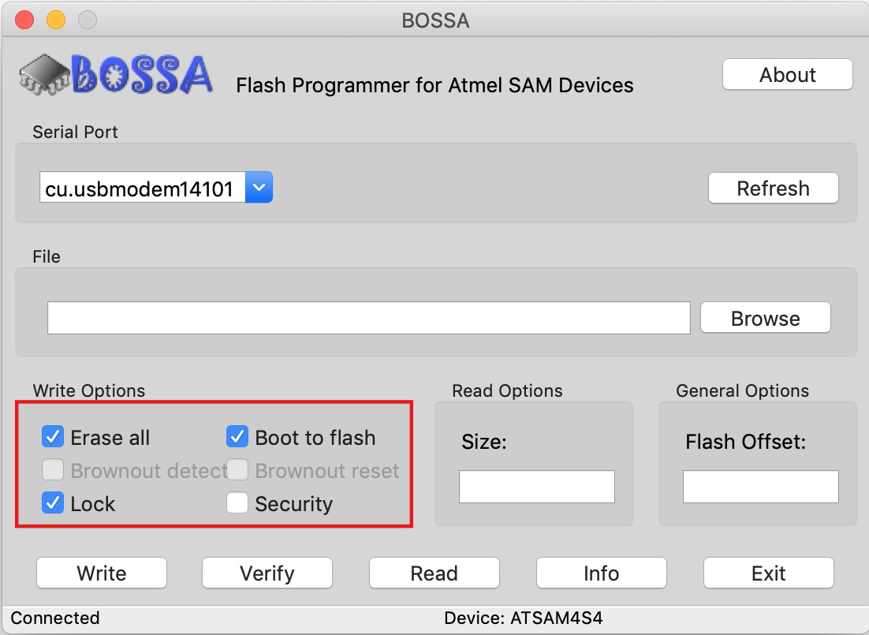
Task: Enable the Security checkbox
Action: (x=237, y=503)
